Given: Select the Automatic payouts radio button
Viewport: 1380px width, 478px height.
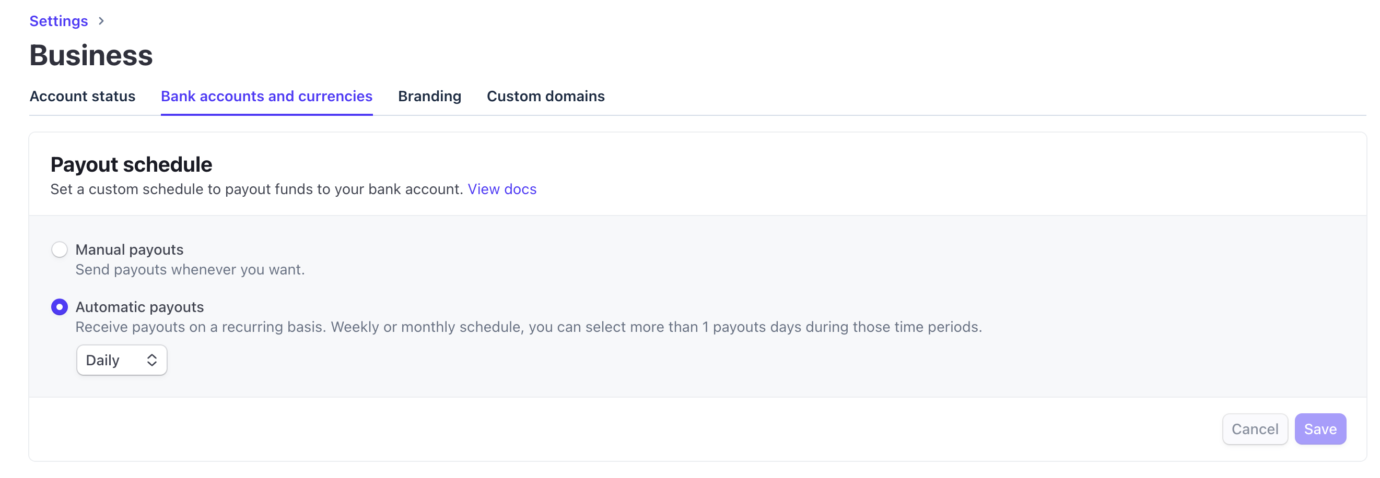Looking at the screenshot, I should coord(60,307).
